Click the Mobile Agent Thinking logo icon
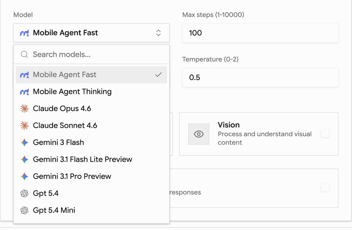This screenshot has width=352, height=230. (x=24, y=92)
